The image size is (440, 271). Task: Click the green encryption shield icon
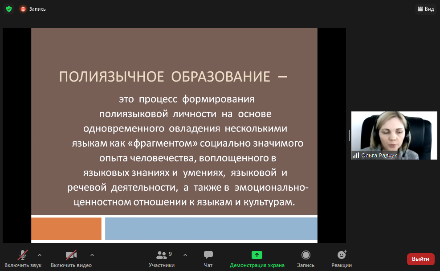coord(9,9)
